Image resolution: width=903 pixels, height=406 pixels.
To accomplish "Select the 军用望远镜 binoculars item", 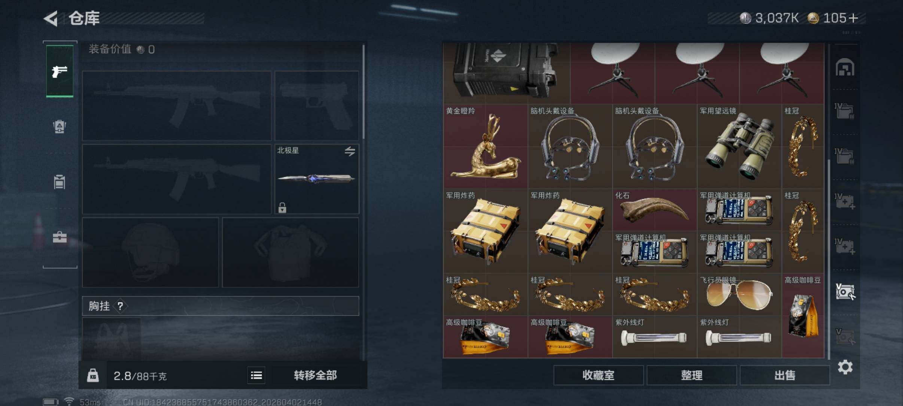I will coord(739,146).
